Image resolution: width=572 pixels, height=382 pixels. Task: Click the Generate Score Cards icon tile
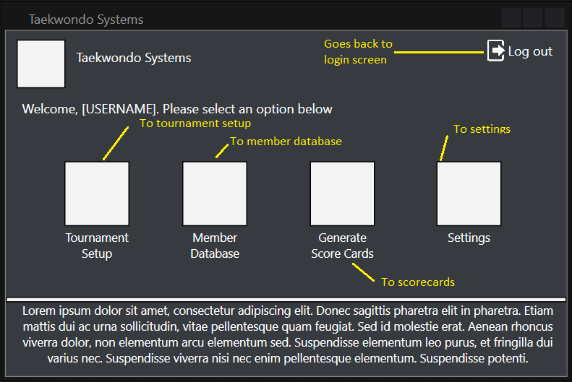[x=342, y=194]
